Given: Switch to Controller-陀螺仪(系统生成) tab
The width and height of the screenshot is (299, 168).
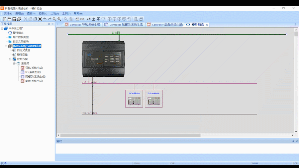Looking at the screenshot, I should tap(124, 25).
